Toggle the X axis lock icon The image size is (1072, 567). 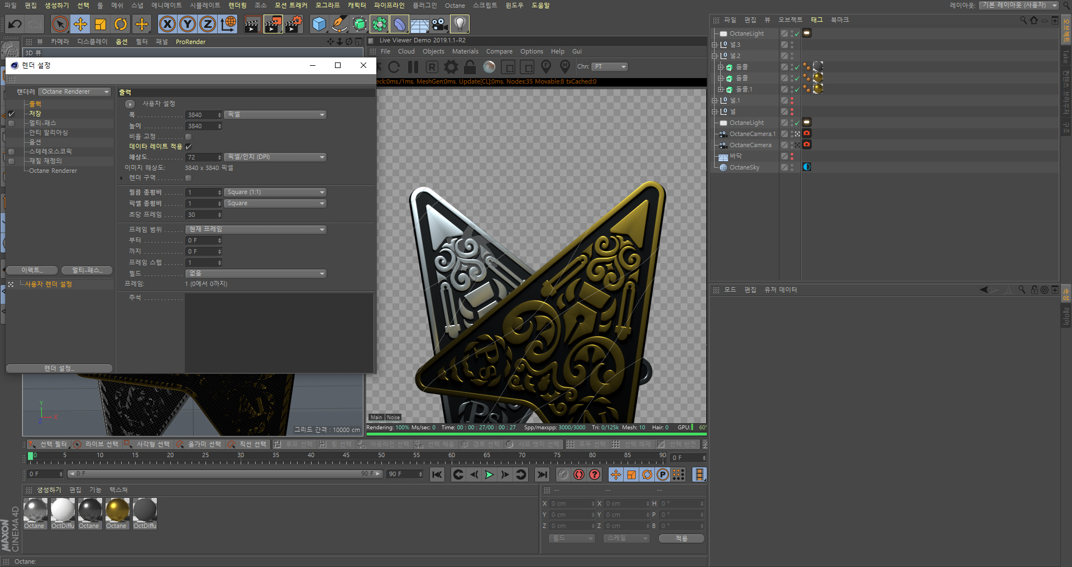point(167,24)
